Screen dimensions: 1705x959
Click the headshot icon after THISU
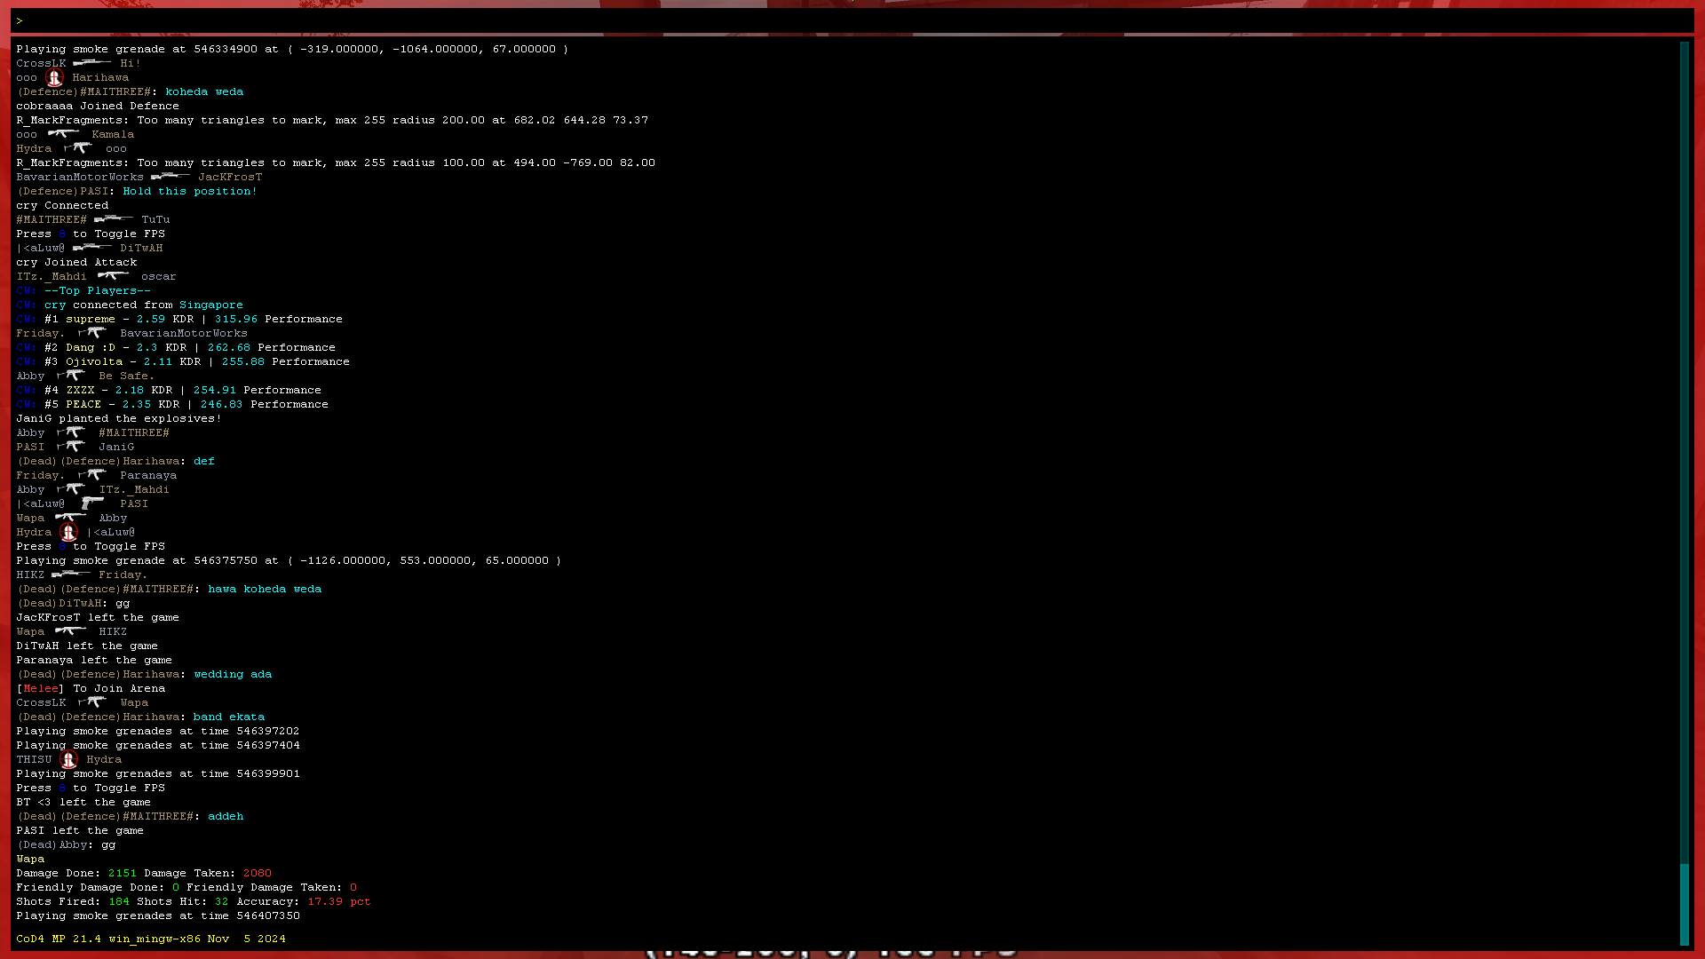pyautogui.click(x=69, y=760)
